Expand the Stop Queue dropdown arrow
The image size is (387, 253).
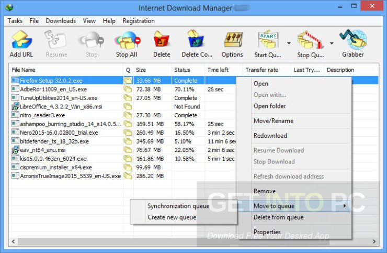click(x=332, y=43)
